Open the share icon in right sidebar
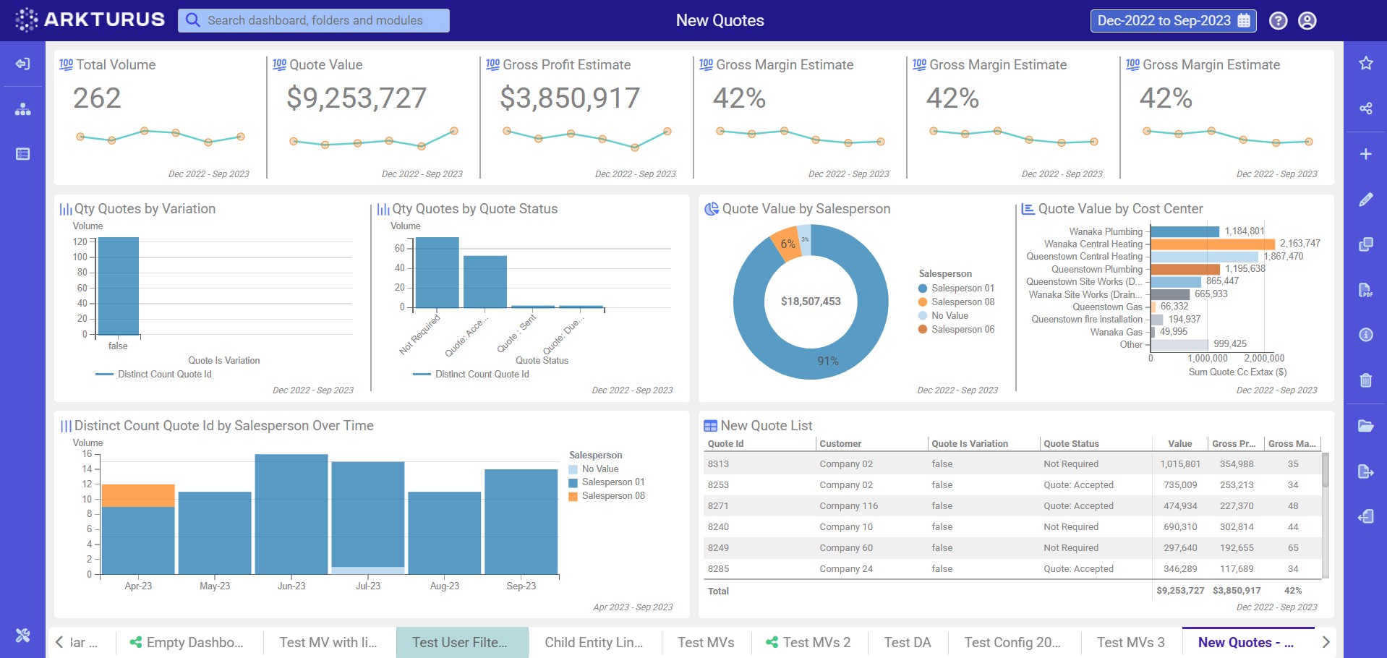Screen dimensions: 1387x658 1365,108
